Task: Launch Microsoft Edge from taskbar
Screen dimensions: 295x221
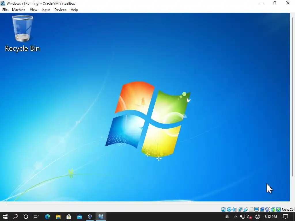Action: coord(48,217)
